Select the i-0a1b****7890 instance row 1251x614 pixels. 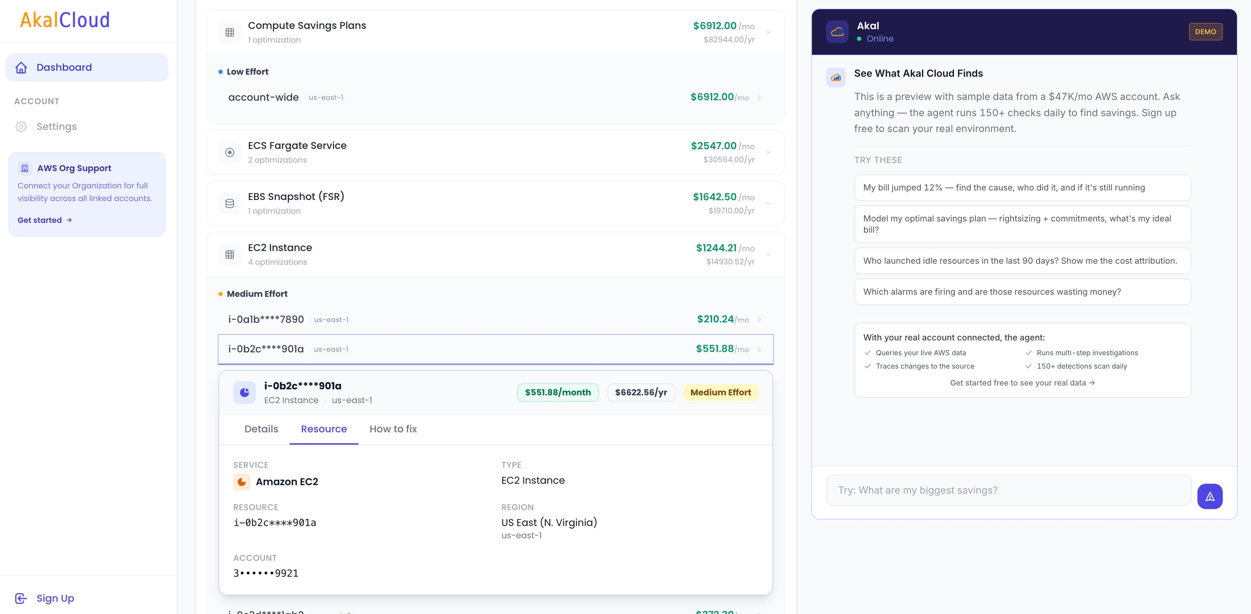(x=495, y=320)
